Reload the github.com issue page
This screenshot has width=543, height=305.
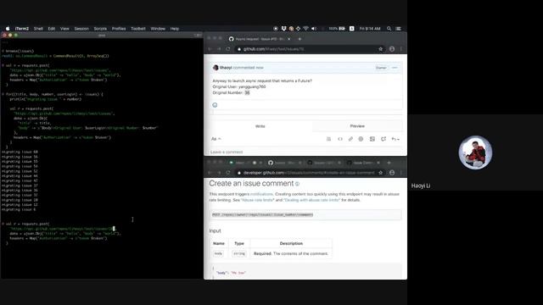pyautogui.click(x=228, y=49)
